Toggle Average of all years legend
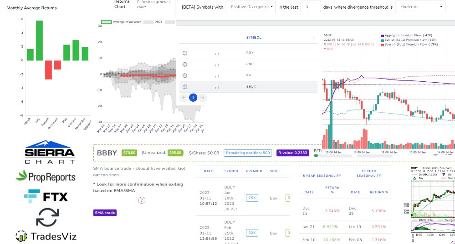 (x=121, y=22)
